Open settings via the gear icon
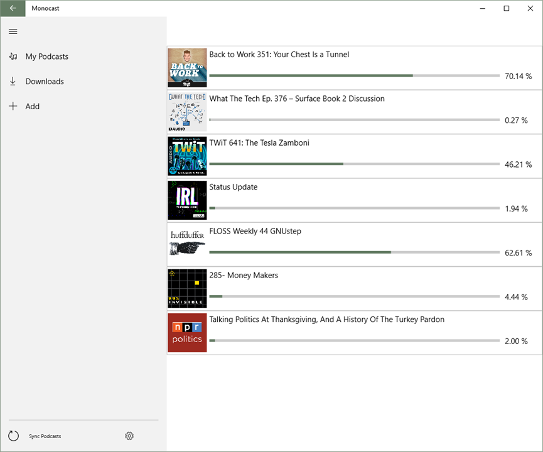 pos(129,436)
